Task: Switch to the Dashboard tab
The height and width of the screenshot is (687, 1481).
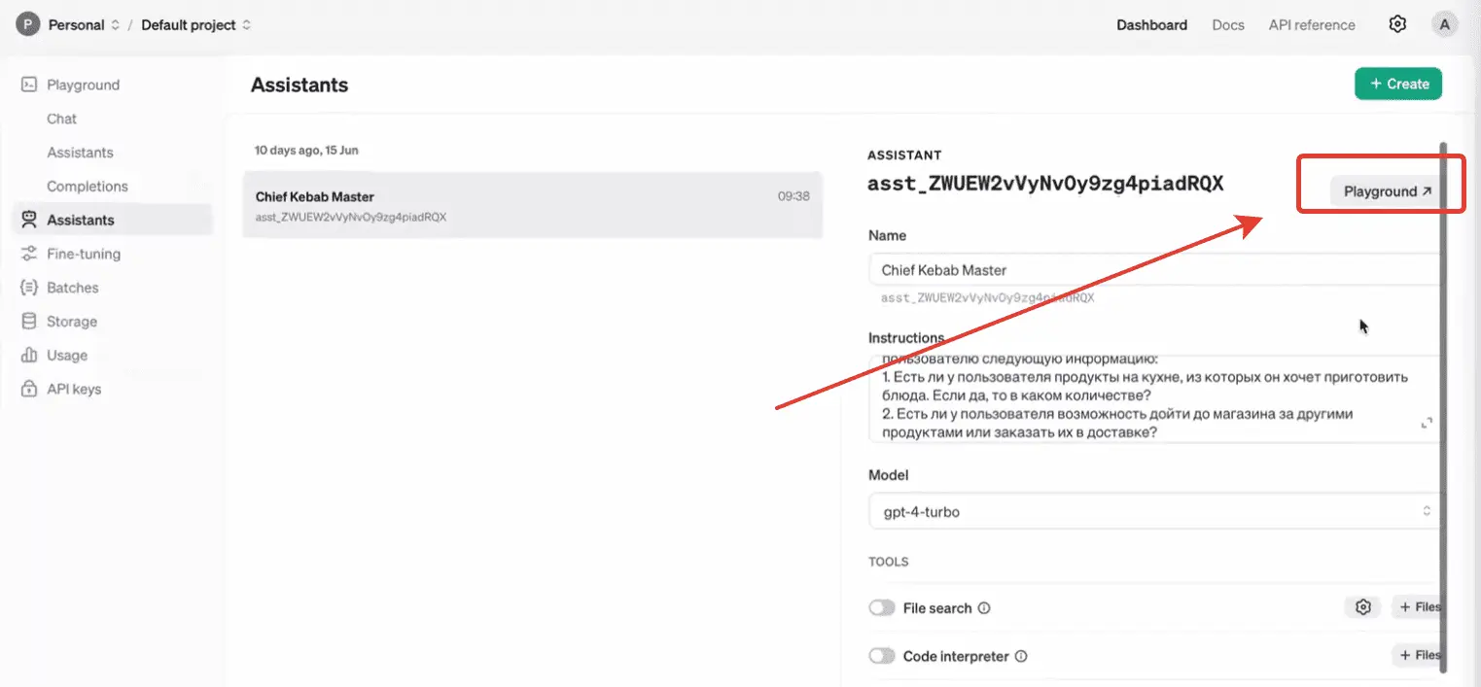Action: pos(1151,25)
